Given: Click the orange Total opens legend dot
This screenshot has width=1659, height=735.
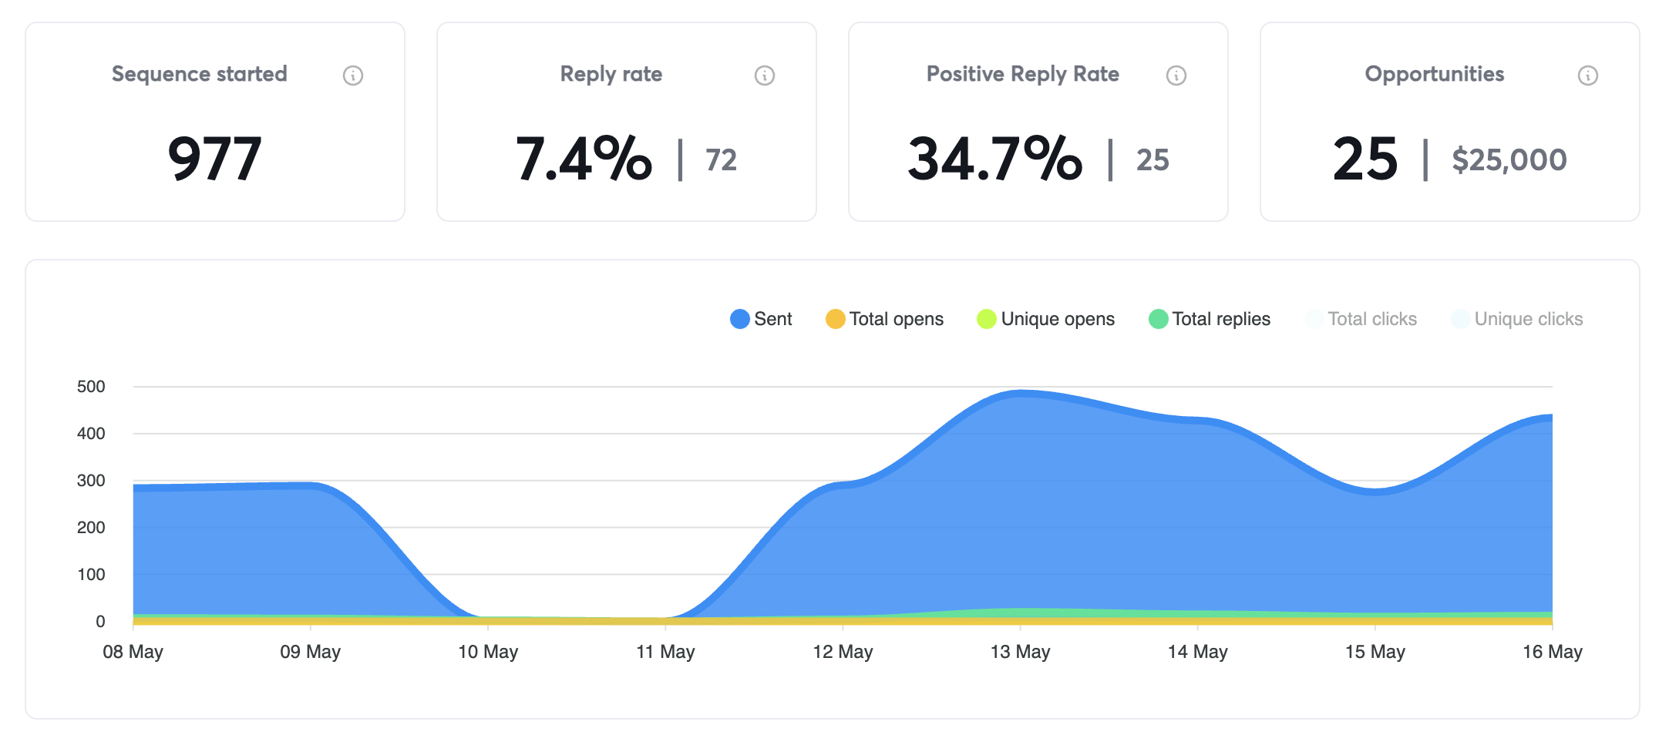Looking at the screenshot, I should [x=834, y=318].
